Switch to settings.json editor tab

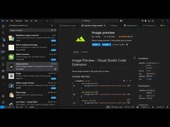point(149,25)
